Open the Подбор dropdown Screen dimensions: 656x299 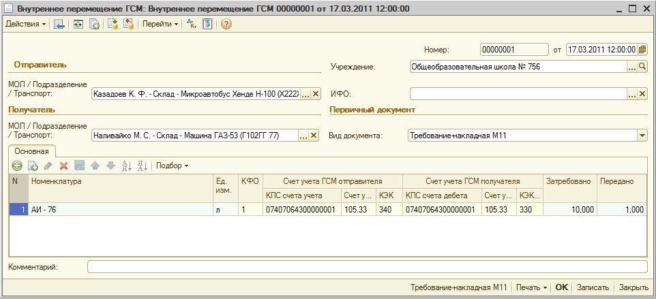[x=172, y=166]
